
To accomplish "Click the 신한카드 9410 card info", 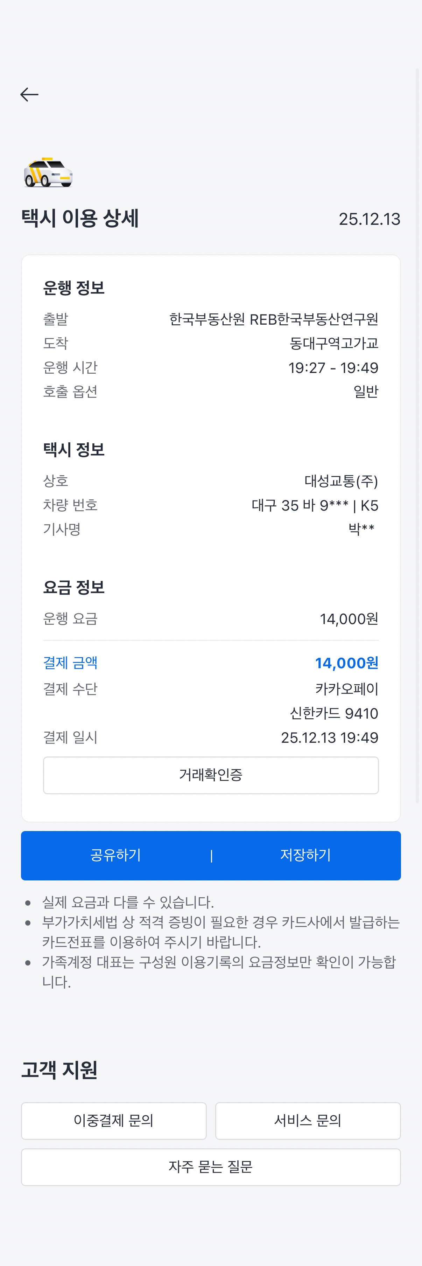I will pos(334,713).
